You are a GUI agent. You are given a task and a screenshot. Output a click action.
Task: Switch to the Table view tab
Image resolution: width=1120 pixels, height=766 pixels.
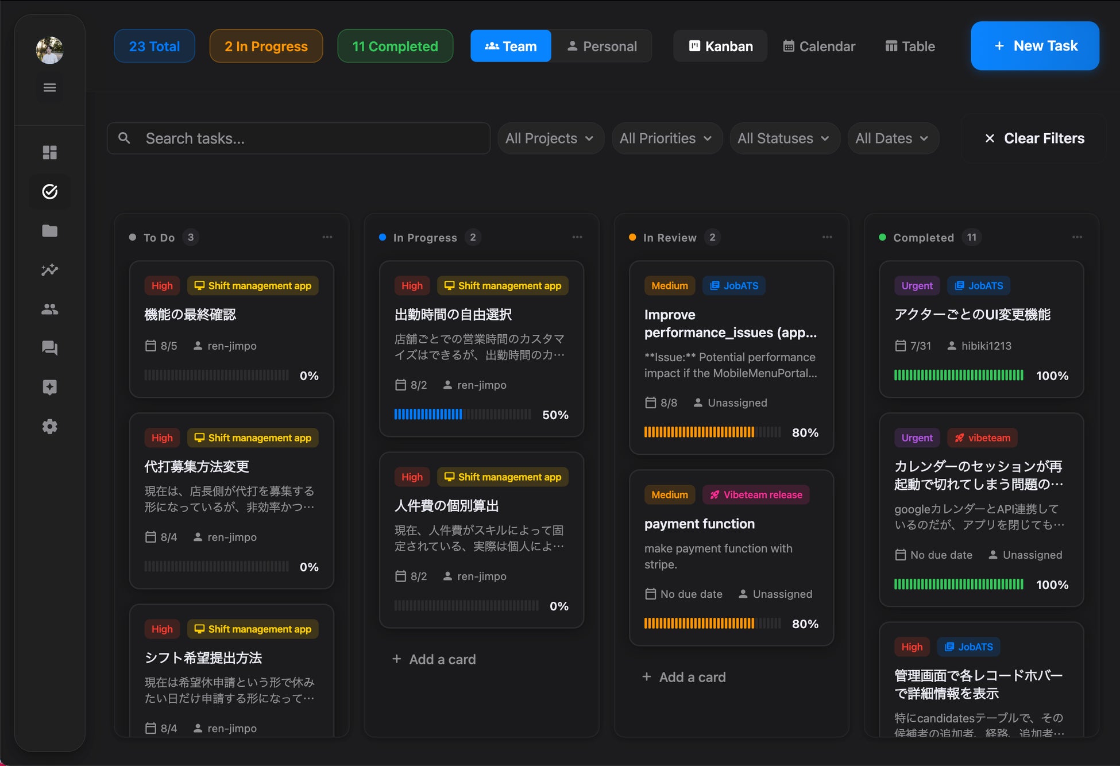pos(910,47)
